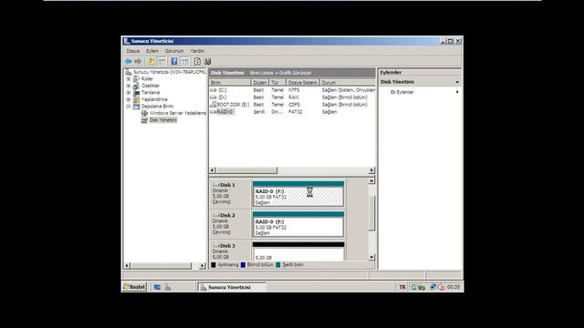Open Windows Server Yedekleme tree item
Viewport: 584px width, 328px height.
[x=178, y=113]
